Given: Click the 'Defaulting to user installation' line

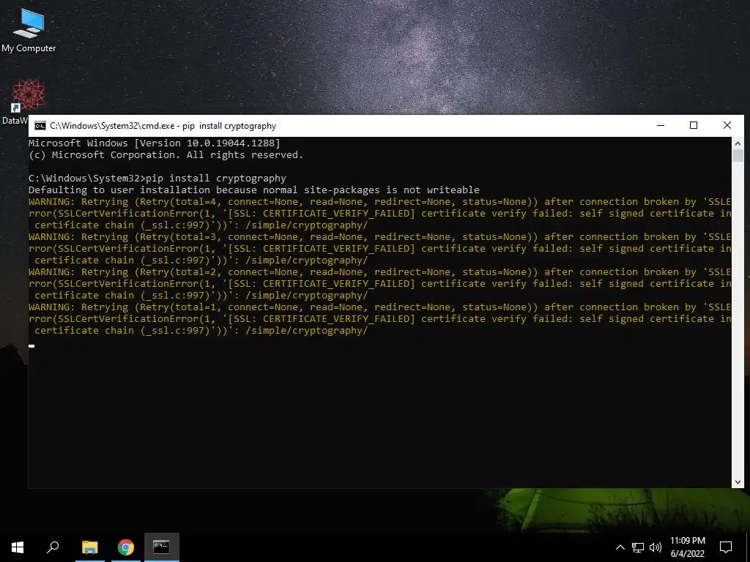Looking at the screenshot, I should pos(253,190).
